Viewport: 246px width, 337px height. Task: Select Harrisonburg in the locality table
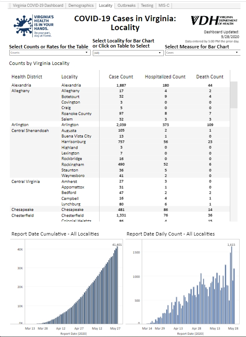click(74, 142)
